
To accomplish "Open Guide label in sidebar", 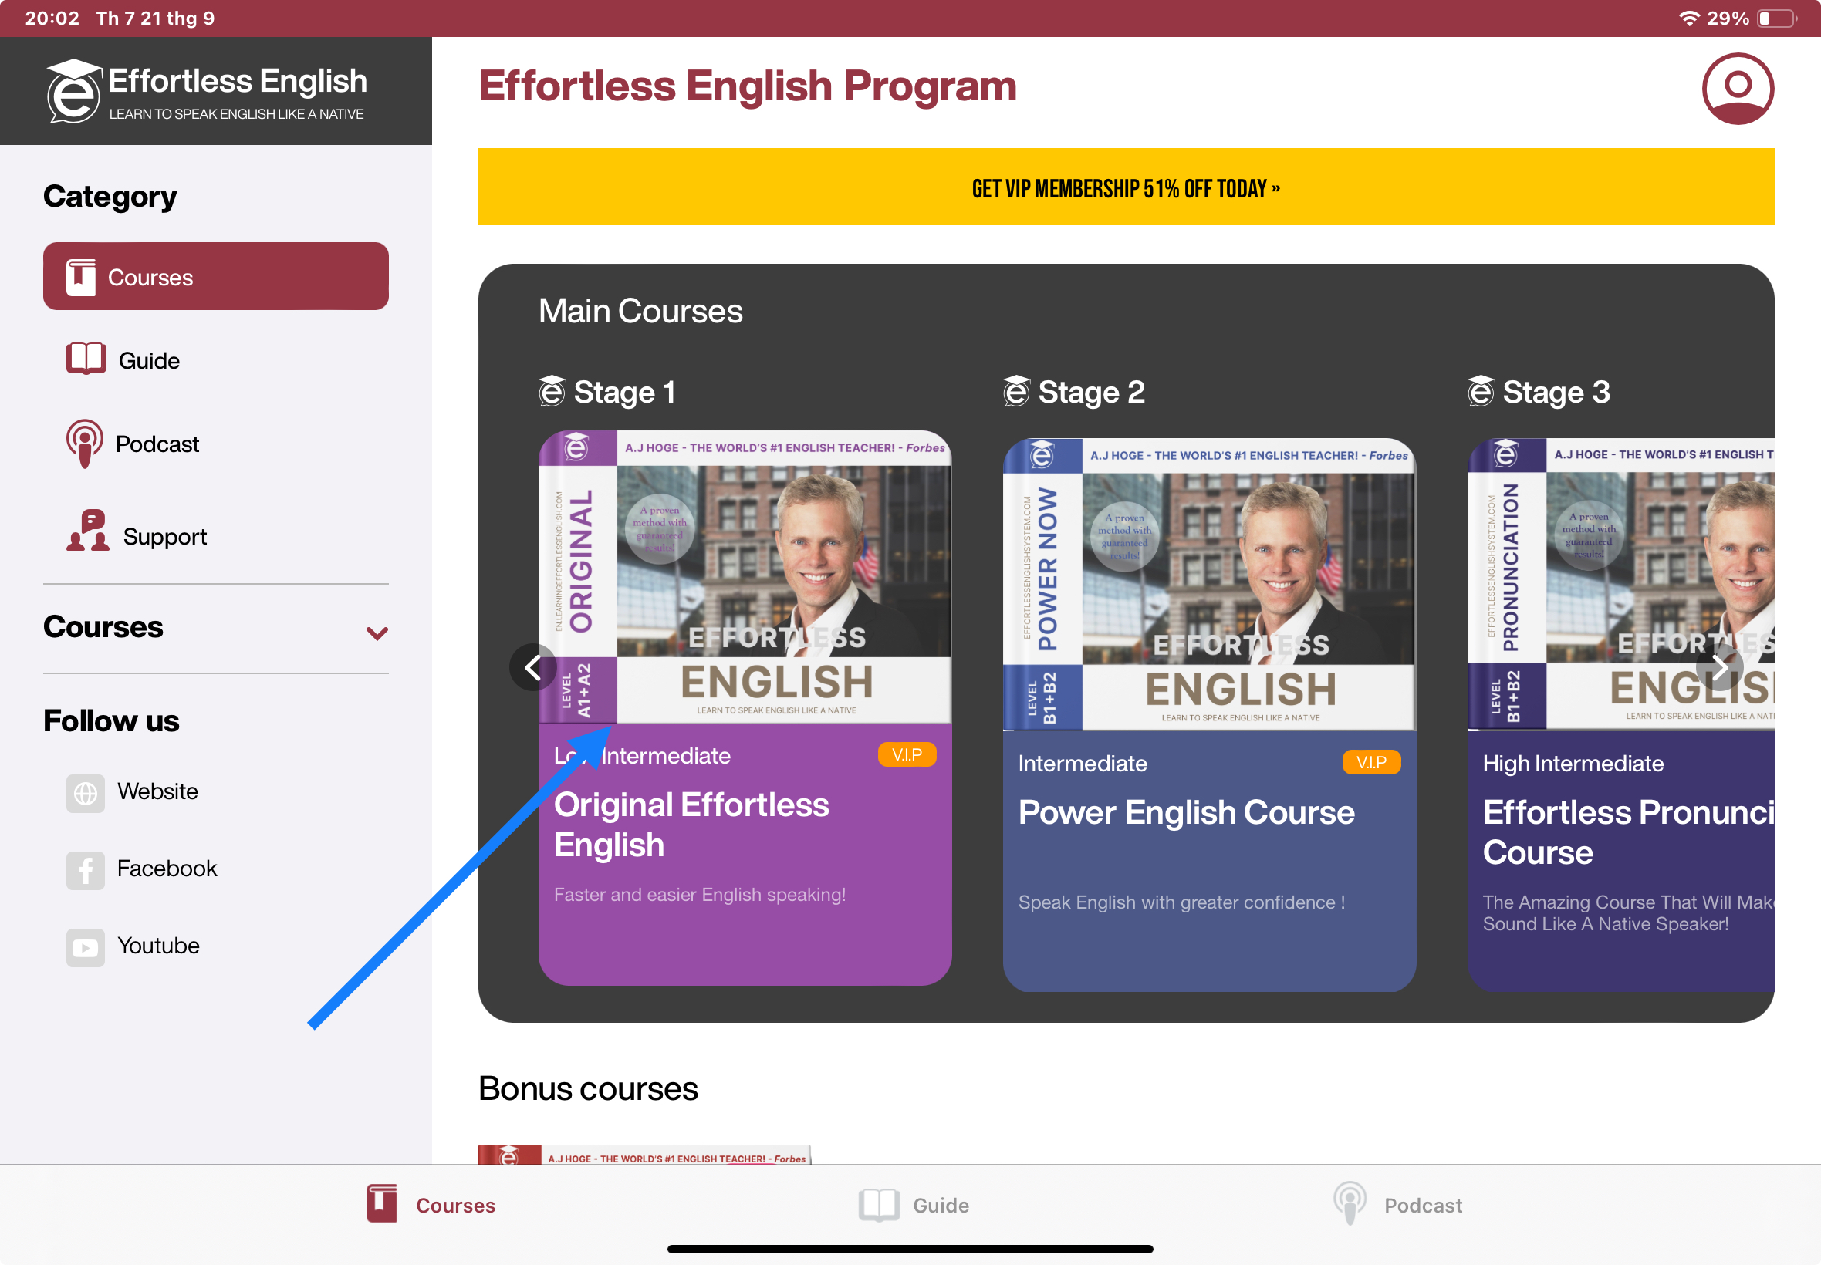I will [x=149, y=361].
